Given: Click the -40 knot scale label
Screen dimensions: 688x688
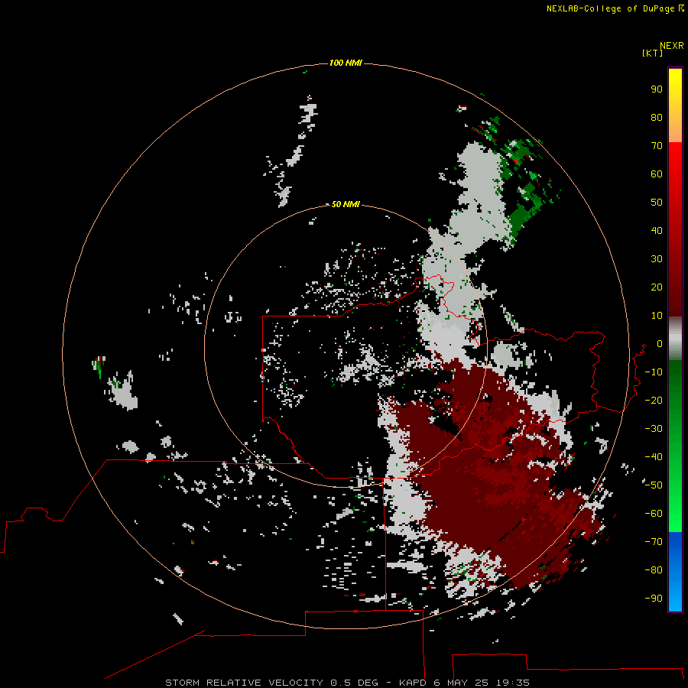Looking at the screenshot, I should click(x=654, y=457).
